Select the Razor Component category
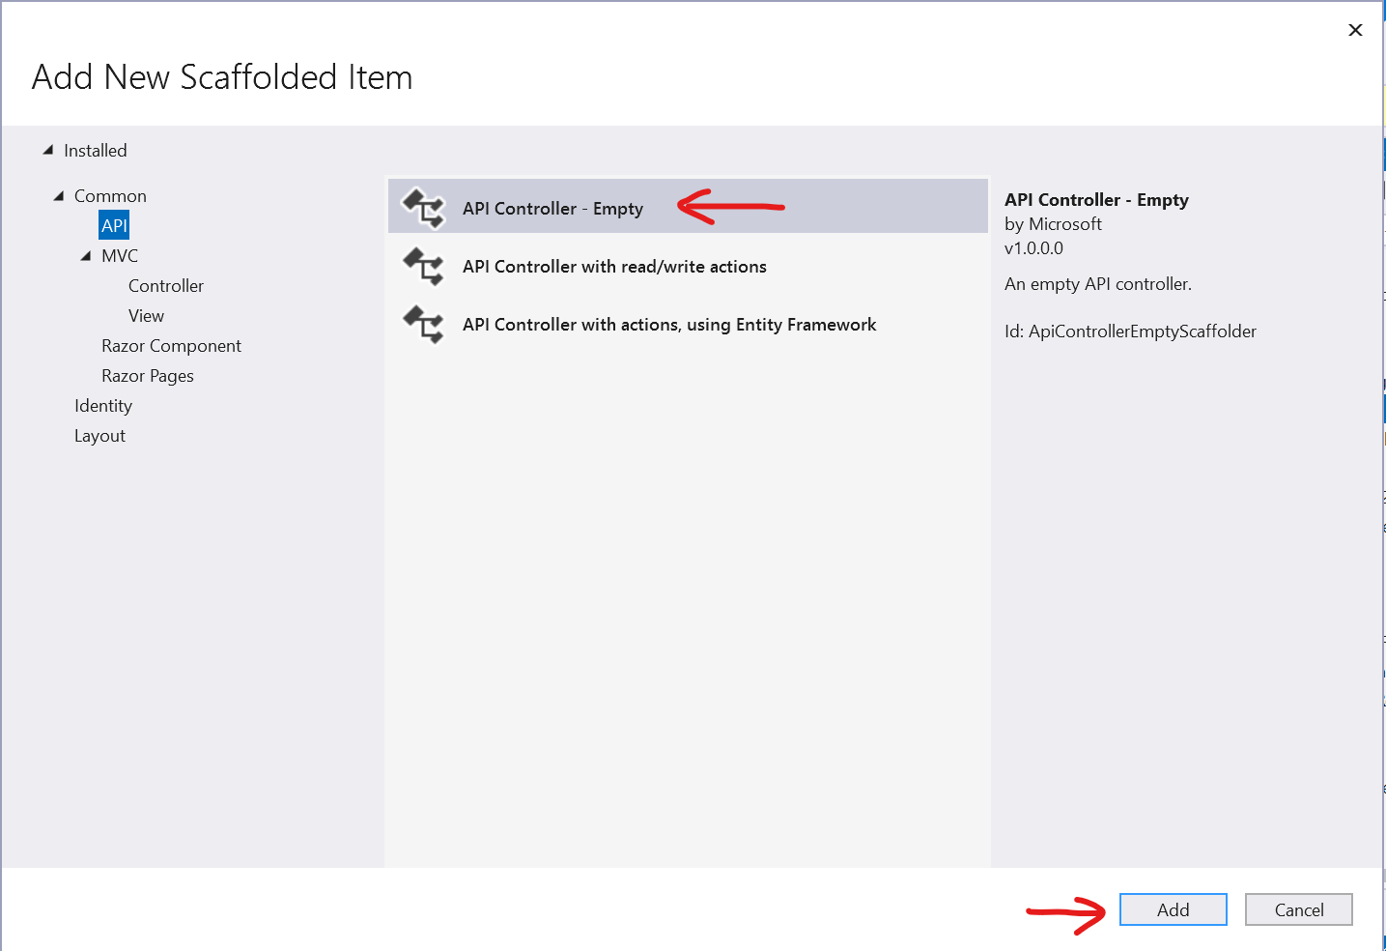This screenshot has width=1386, height=951. click(x=171, y=345)
